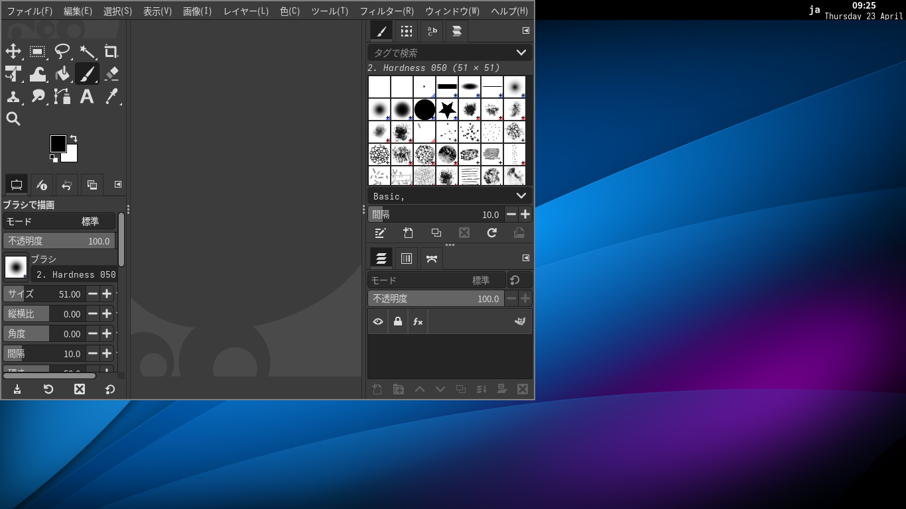Screen dimensions: 906x509
Task: Open a new layer with the new-layer icon
Action: [x=377, y=389]
